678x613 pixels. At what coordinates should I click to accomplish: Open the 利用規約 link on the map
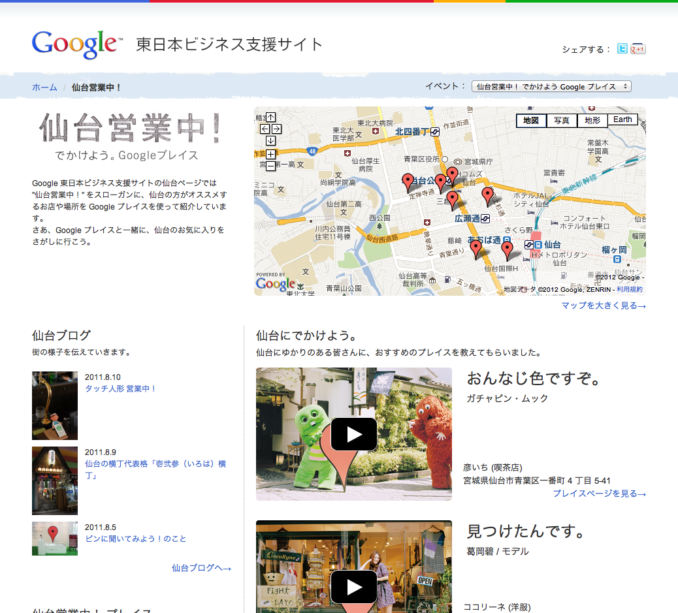tap(630, 289)
